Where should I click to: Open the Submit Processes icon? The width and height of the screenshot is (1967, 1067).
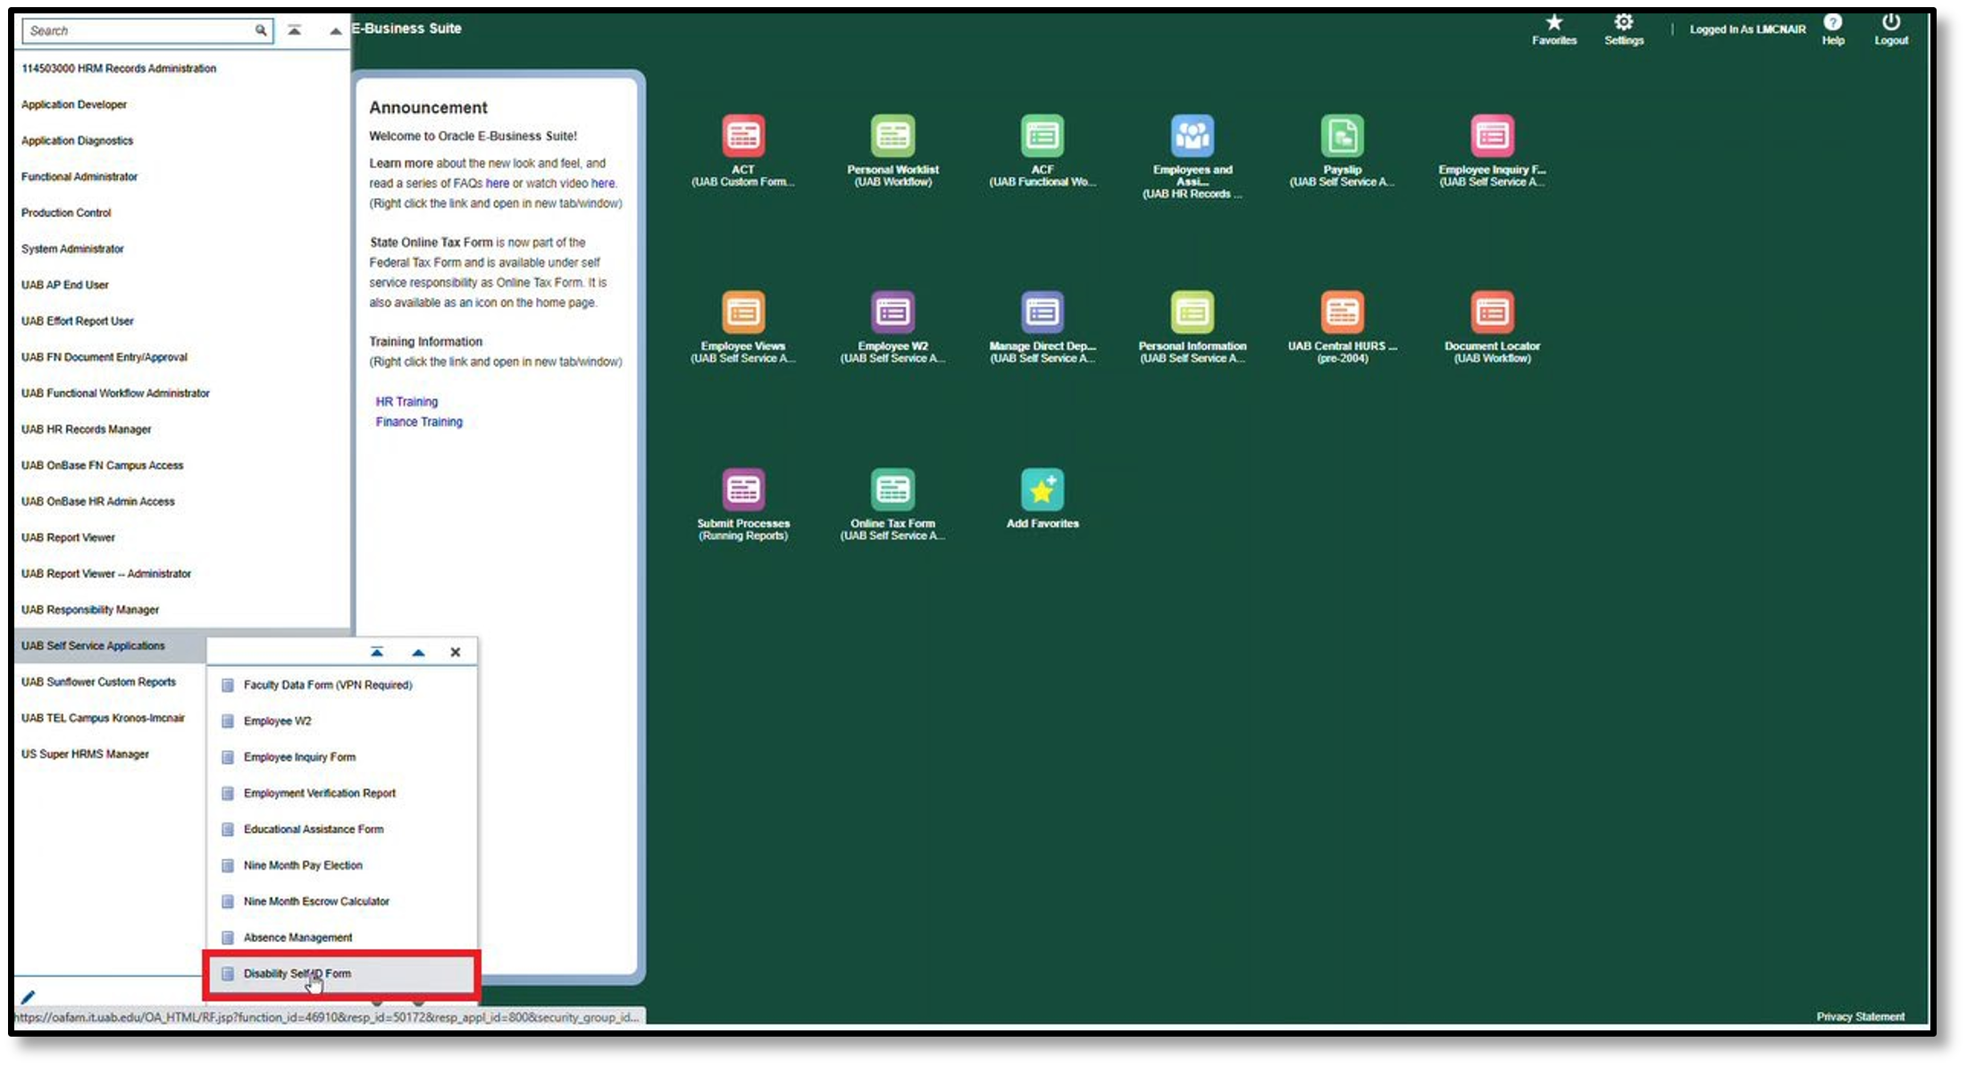tap(742, 489)
